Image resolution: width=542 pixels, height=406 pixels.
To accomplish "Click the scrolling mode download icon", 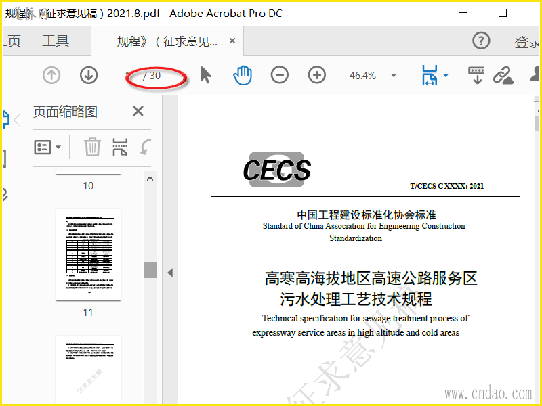I will pos(476,75).
